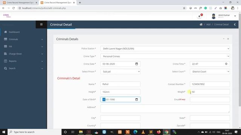
Task: Click the Windows taskbar search box
Action: pos(34,132)
